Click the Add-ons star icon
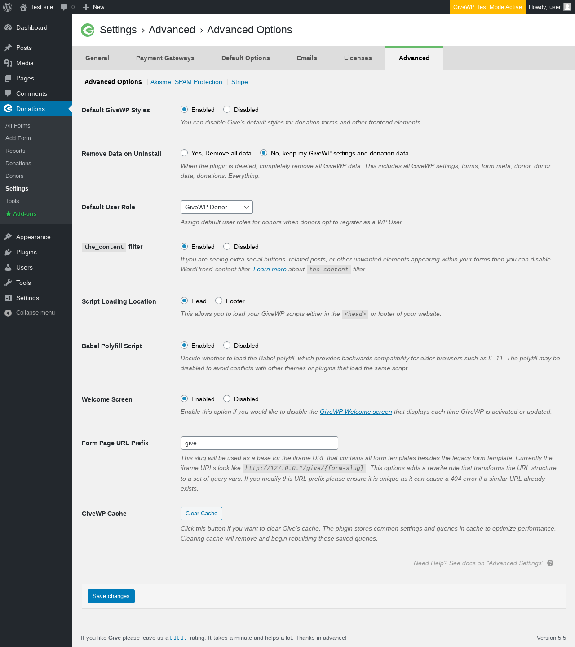The width and height of the screenshot is (575, 647). (9, 213)
